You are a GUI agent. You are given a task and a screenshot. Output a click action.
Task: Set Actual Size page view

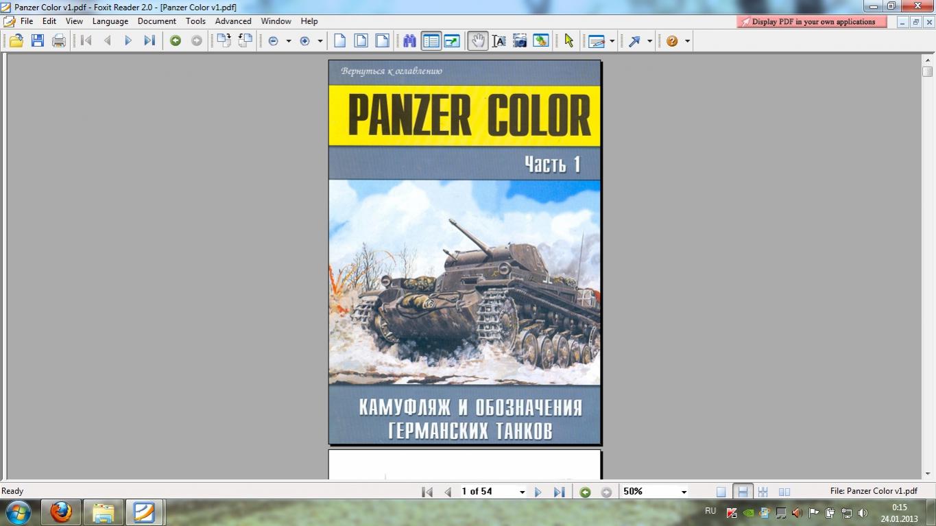click(339, 41)
